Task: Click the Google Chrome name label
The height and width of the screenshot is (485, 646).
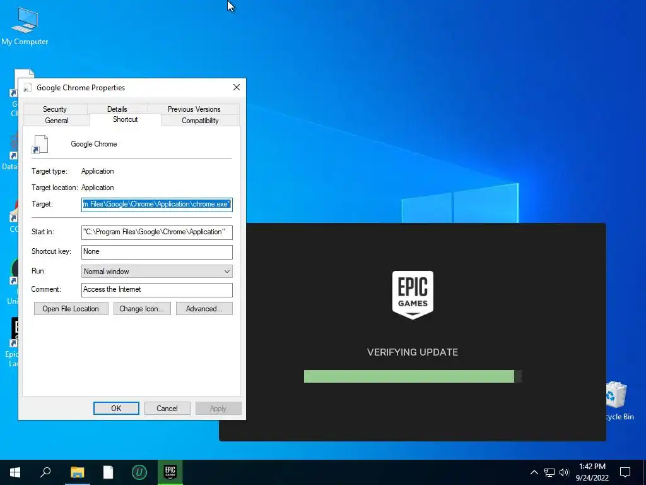Action: [x=94, y=144]
